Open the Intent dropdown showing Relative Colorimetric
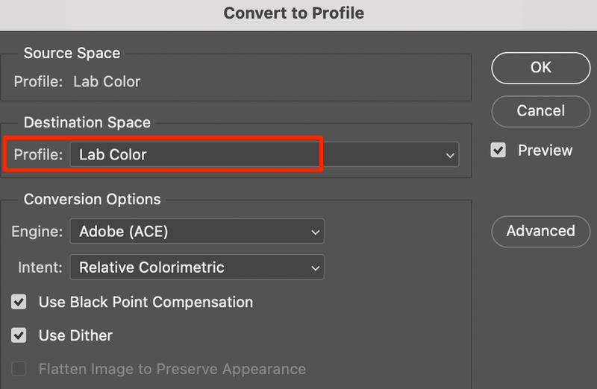Image resolution: width=597 pixels, height=389 pixels. click(x=196, y=267)
